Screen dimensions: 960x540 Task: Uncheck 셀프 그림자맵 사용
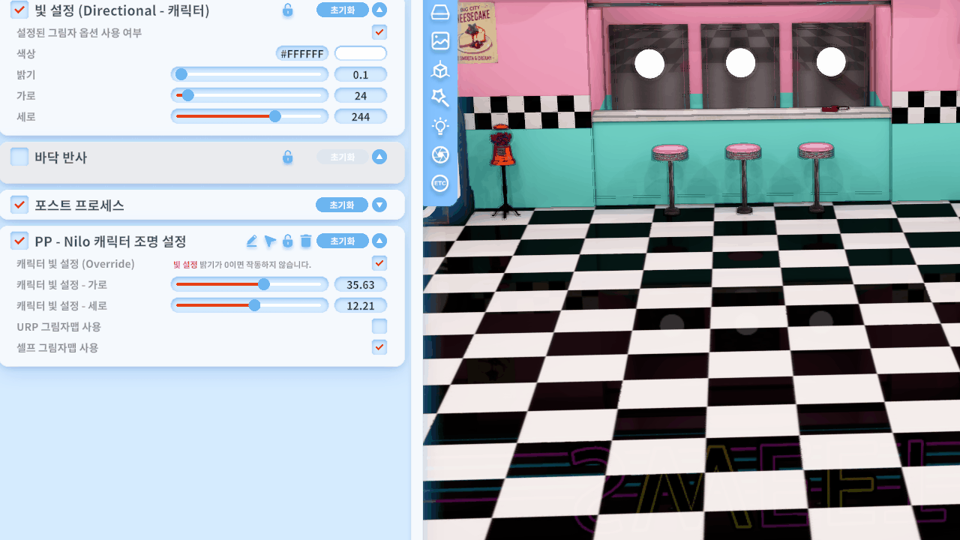tap(379, 347)
